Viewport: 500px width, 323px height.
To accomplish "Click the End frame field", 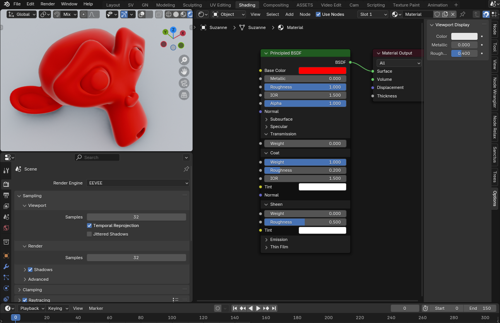I will 480,308.
